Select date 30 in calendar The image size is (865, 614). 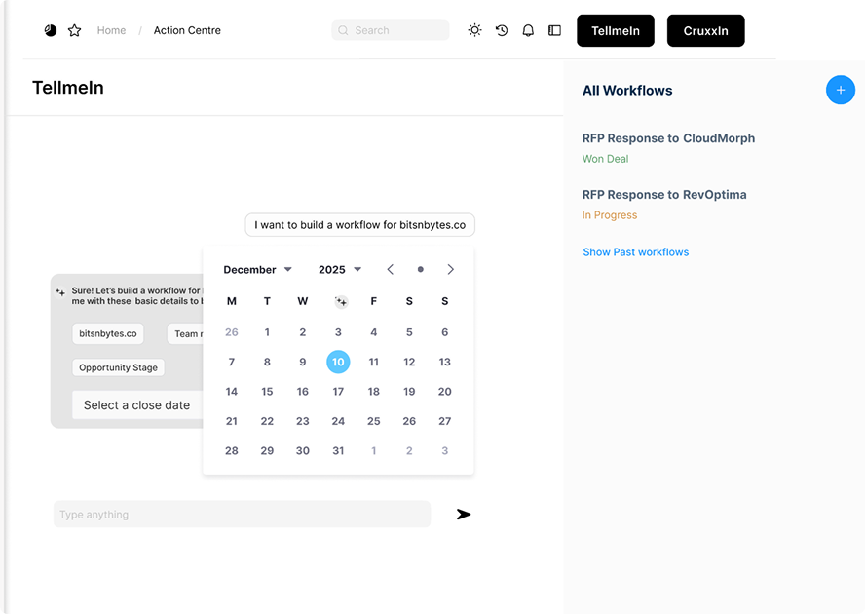[302, 451]
